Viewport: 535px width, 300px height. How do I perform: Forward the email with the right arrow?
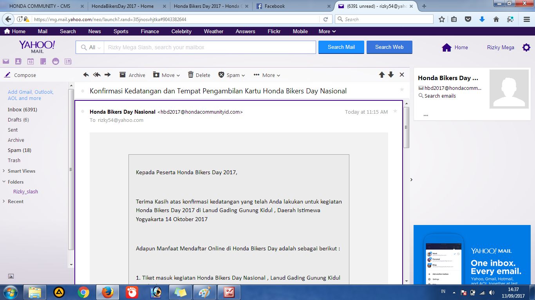click(107, 75)
